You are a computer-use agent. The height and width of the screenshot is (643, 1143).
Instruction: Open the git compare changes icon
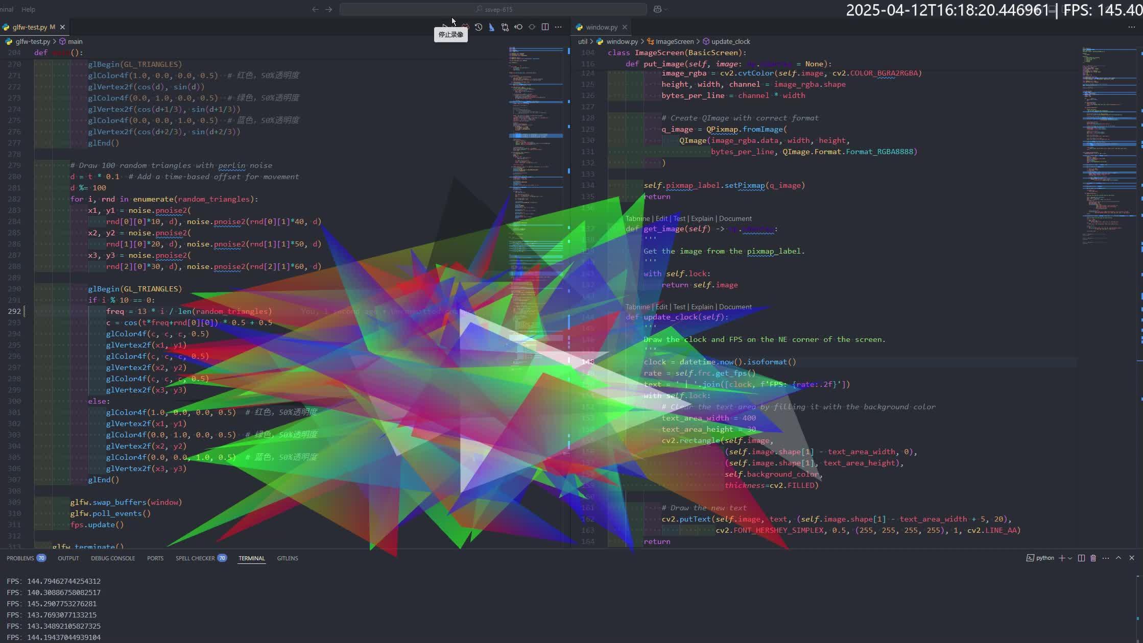click(x=505, y=27)
